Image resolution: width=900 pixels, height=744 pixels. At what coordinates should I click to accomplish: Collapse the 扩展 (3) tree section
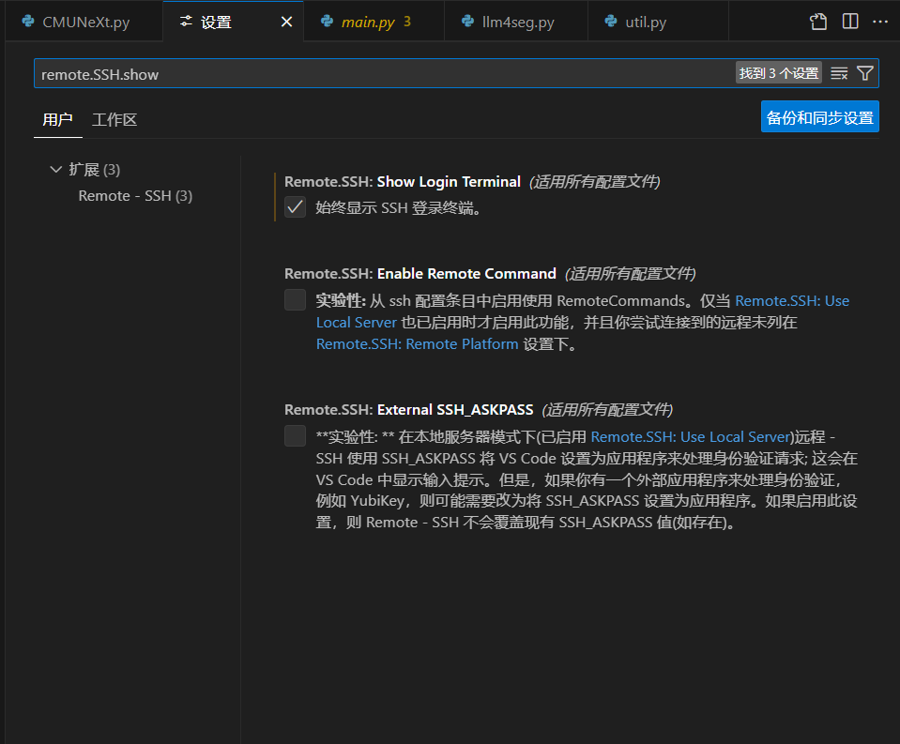(x=54, y=170)
